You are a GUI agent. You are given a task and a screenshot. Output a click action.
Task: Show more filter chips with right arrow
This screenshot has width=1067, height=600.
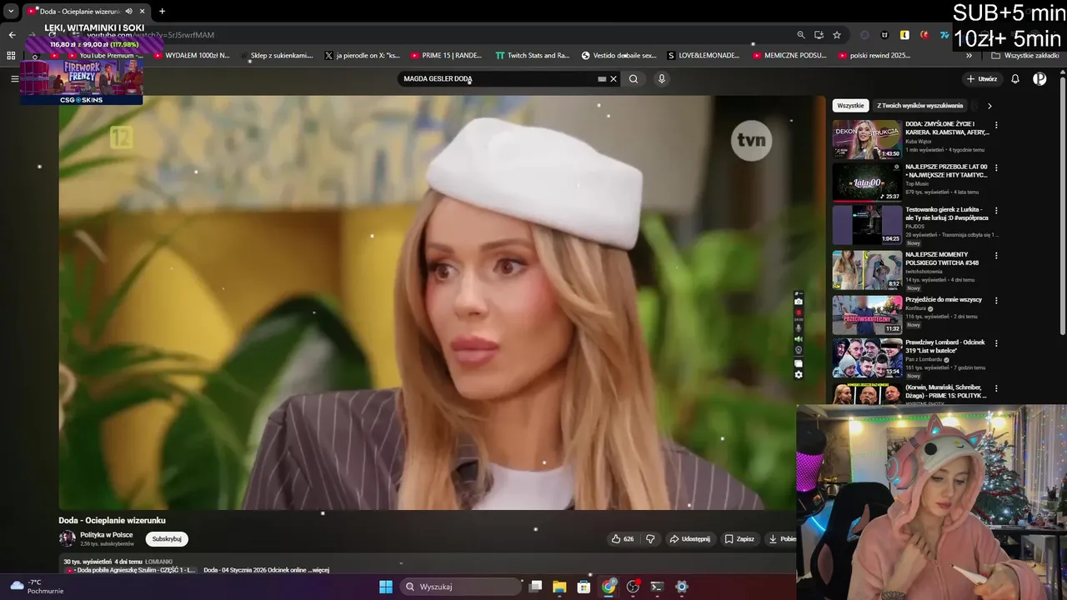pyautogui.click(x=989, y=106)
